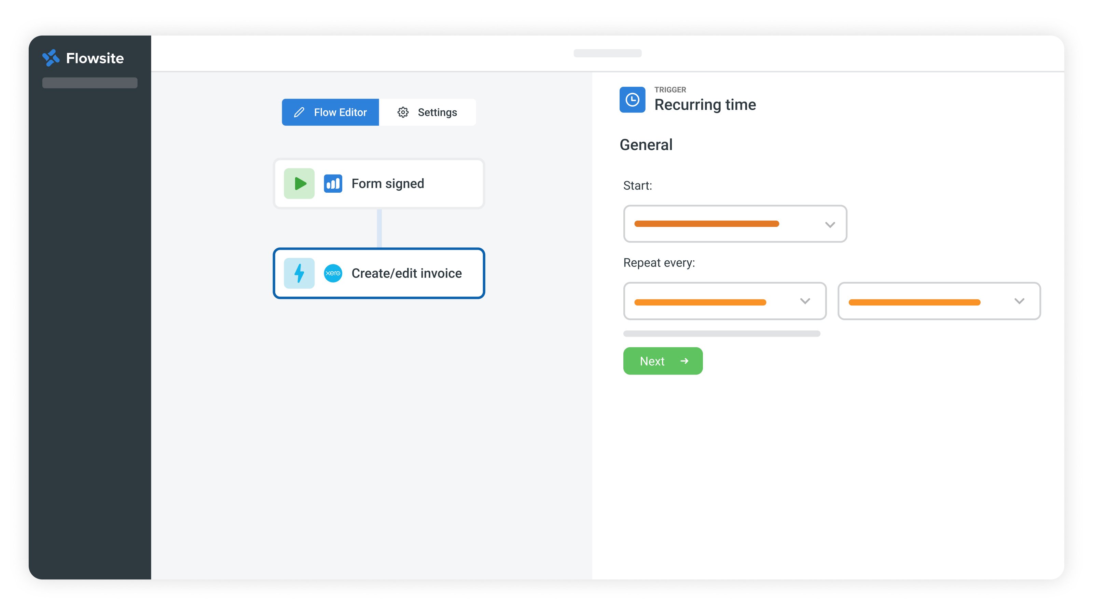
Task: Click the Flowsite brand name
Action: click(x=95, y=58)
